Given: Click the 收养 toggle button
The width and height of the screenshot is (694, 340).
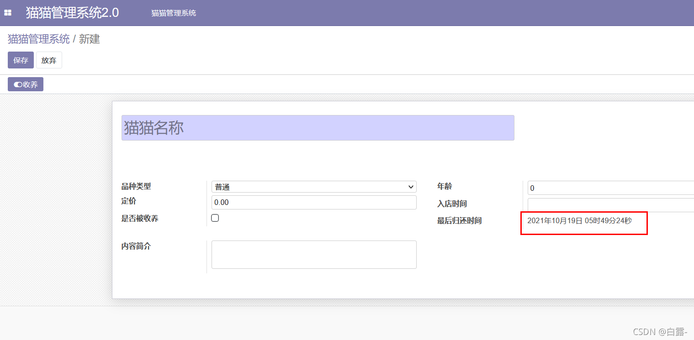Looking at the screenshot, I should [26, 84].
